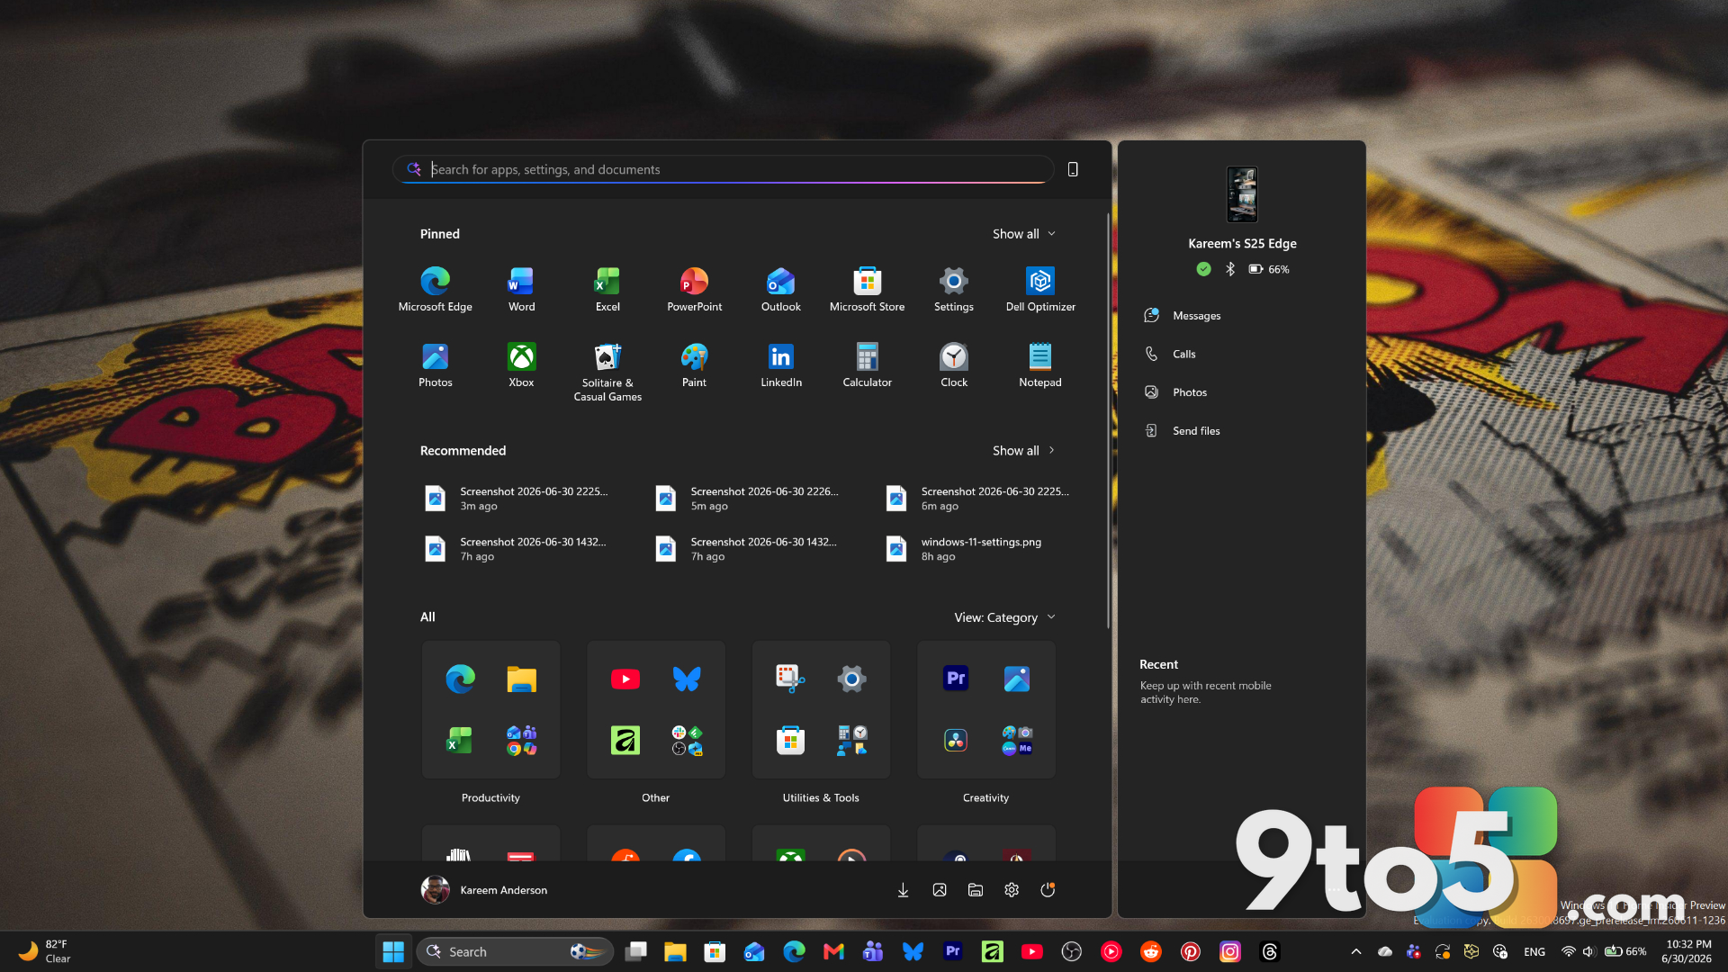This screenshot has height=972, width=1728.
Task: Click Kareem's S25 Edge phone thumbnail
Action: tap(1241, 194)
